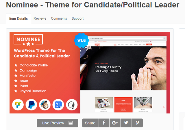Share the theme on Twitter
This screenshot has width=185, height=130.
126,123
